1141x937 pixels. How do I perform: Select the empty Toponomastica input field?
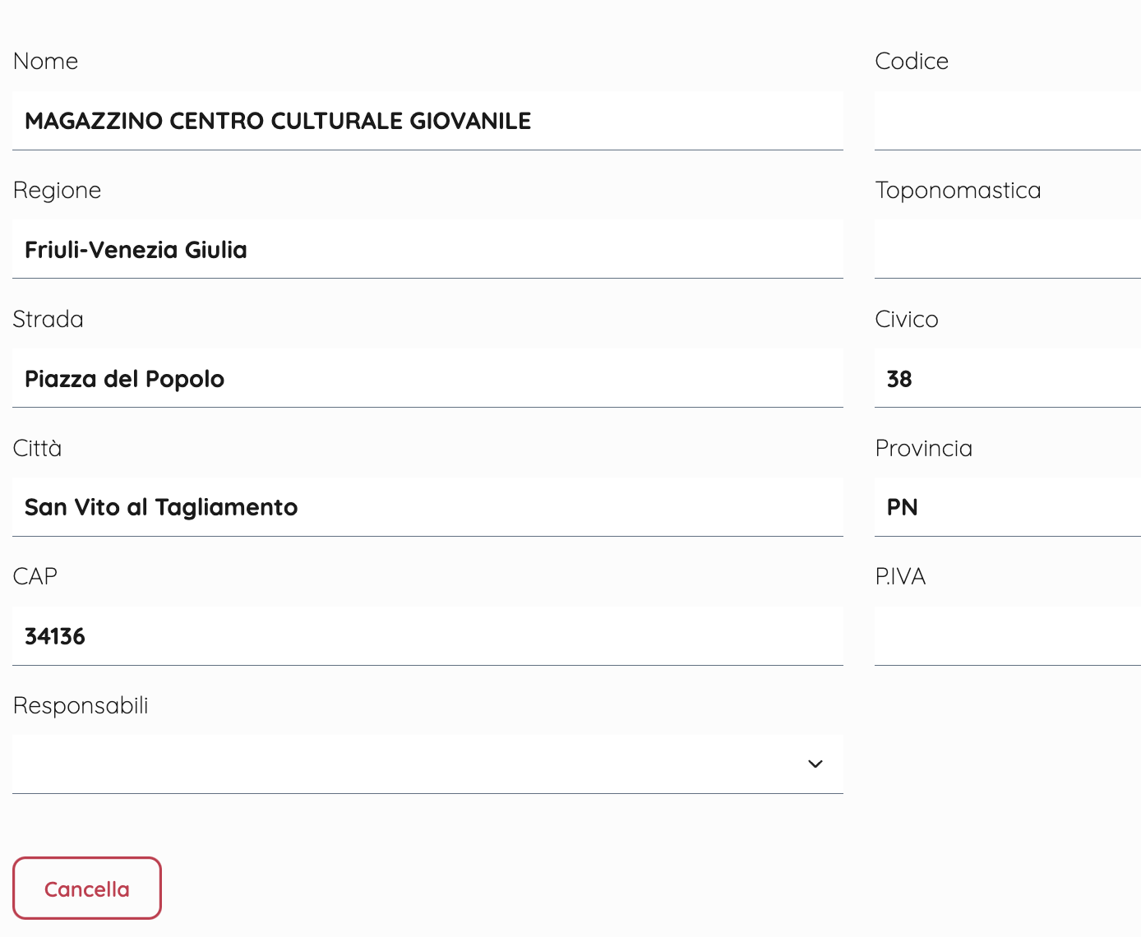click(1007, 250)
